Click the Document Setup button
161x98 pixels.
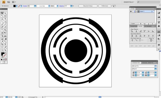coord(88,6)
